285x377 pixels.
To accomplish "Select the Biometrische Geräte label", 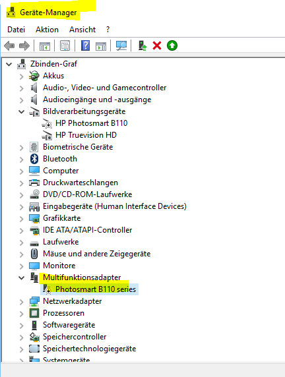I will coord(78,147).
